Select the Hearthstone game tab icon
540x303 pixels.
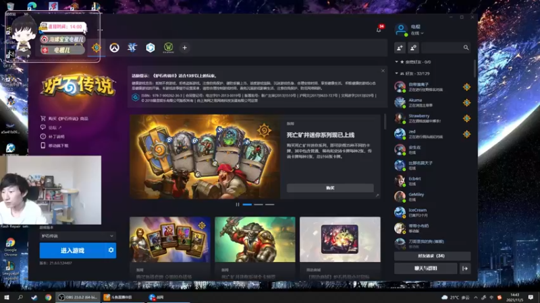97,48
